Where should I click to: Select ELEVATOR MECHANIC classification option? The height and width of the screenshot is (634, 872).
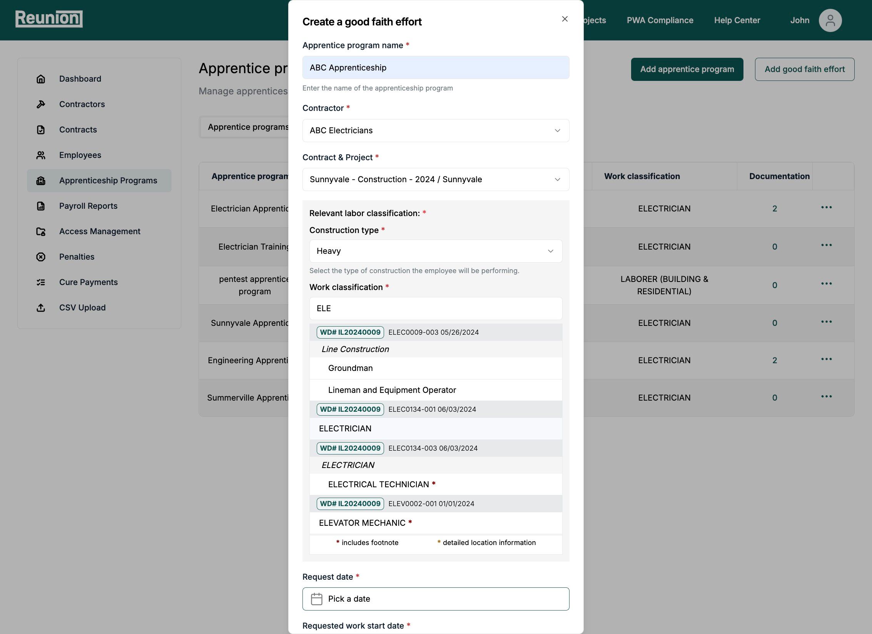362,523
